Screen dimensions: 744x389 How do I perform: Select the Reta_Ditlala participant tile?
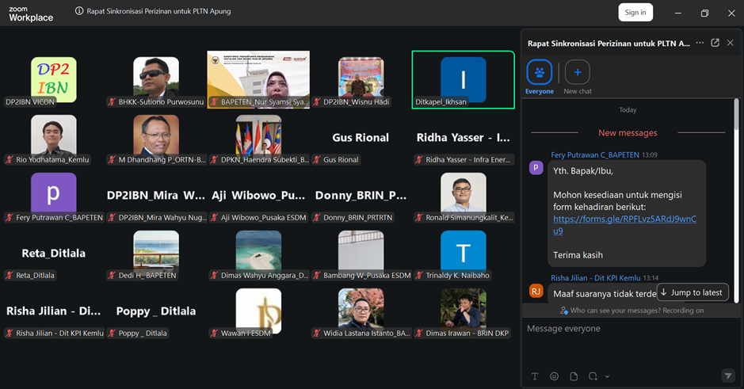(x=54, y=254)
